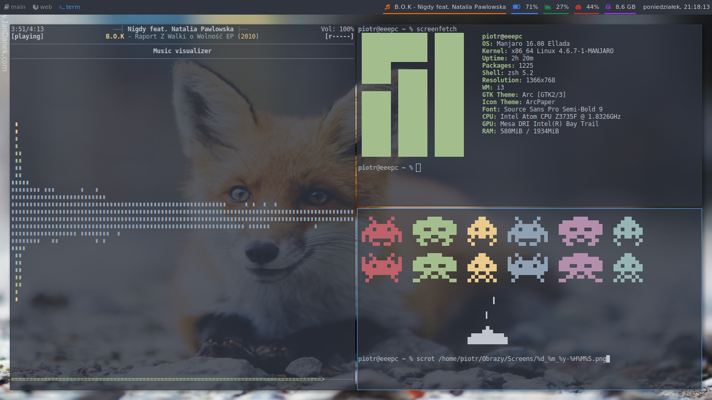Click the red memory usage icon
Viewport: 712px width, 400px height.
click(578, 7)
